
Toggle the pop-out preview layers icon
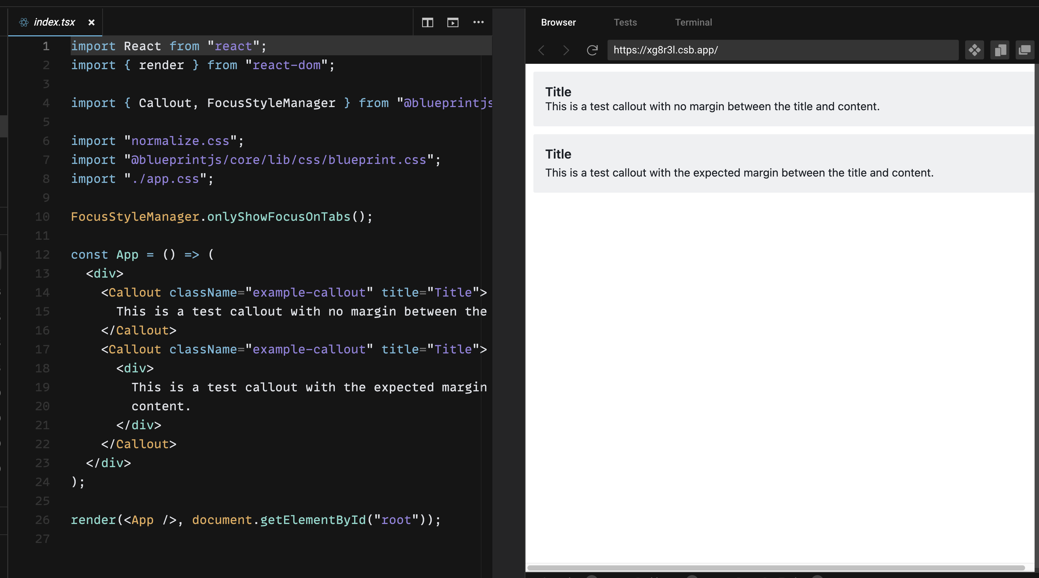(1025, 50)
